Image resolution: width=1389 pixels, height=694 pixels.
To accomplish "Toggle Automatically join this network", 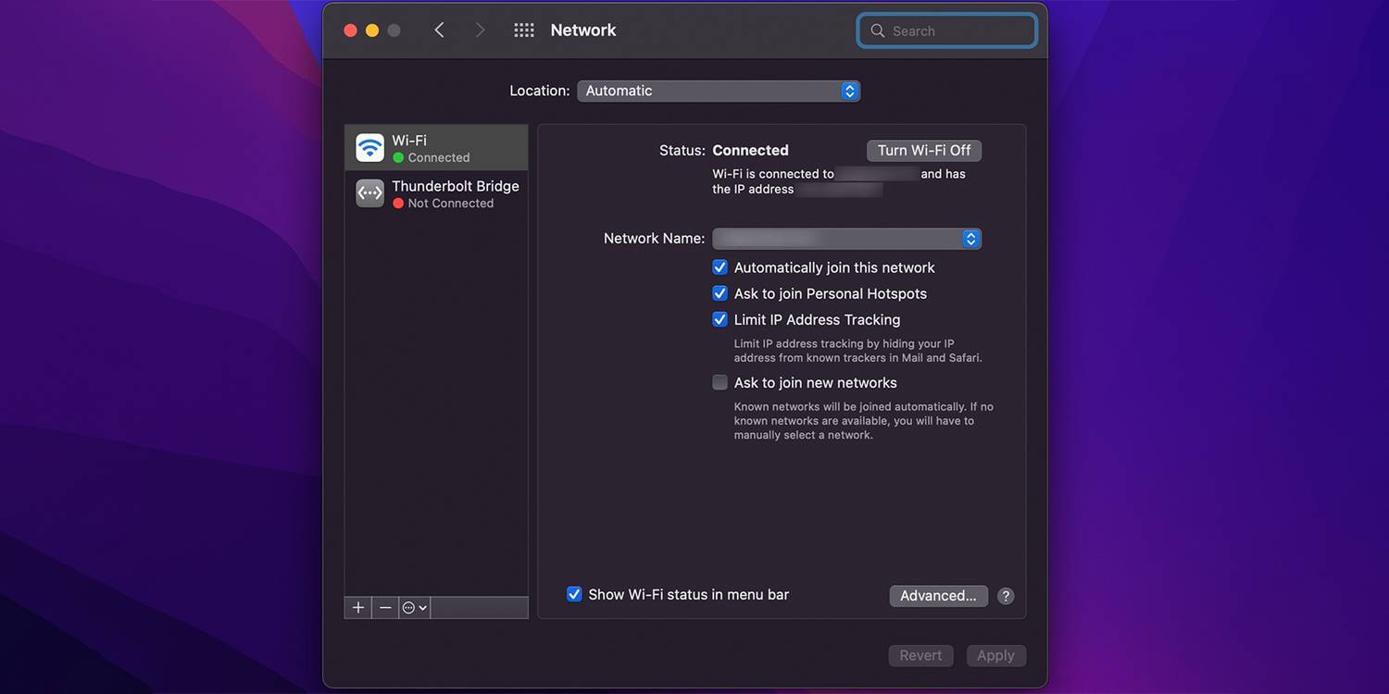I will 720,267.
